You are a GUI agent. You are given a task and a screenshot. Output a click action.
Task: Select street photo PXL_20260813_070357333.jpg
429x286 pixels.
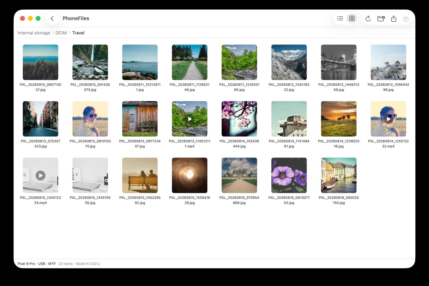point(40,119)
